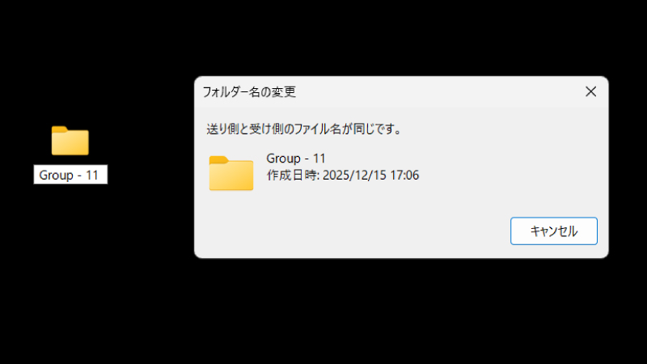The width and height of the screenshot is (647, 364).
Task: Select the Group - 11 desktop folder icon
Action: click(x=70, y=141)
